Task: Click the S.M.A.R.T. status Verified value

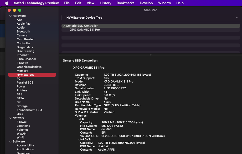Action: pos(109,112)
